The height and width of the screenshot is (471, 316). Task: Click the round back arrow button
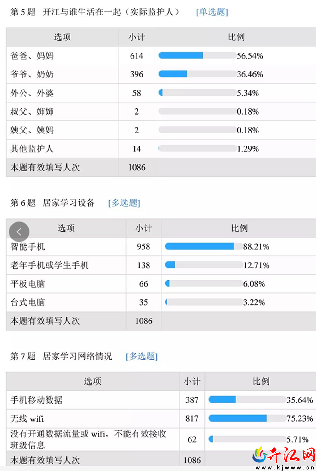19,232
